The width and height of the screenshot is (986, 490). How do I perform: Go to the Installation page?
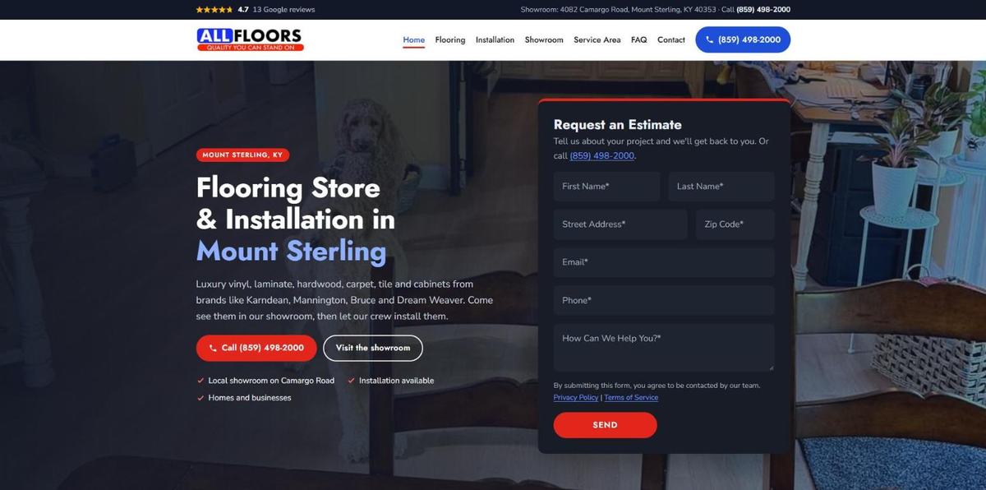(x=495, y=39)
